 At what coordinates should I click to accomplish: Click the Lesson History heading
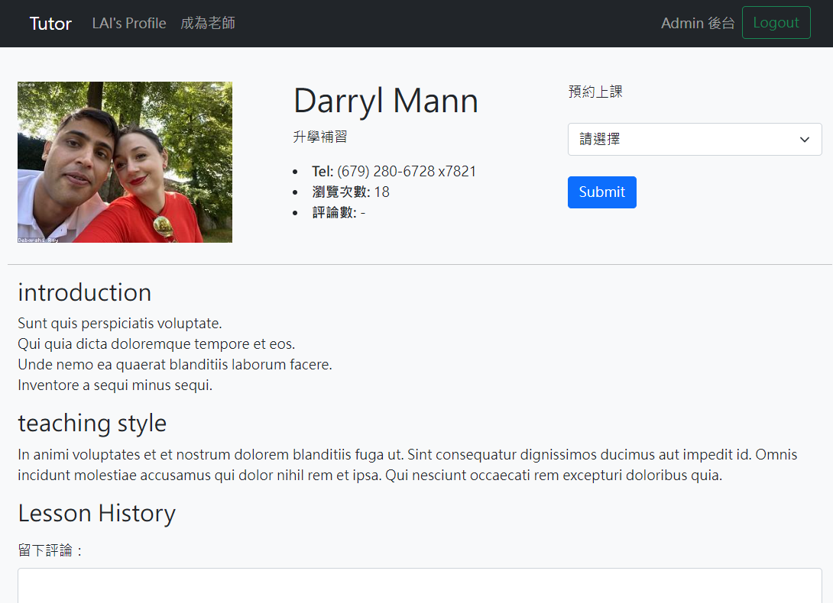coord(96,513)
